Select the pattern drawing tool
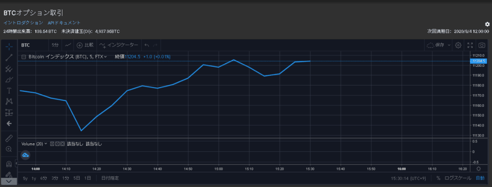This screenshot has width=492, height=187. click(9, 101)
